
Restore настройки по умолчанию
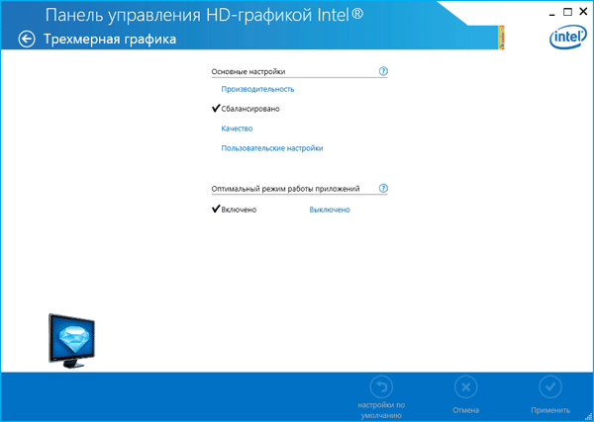[381, 396]
